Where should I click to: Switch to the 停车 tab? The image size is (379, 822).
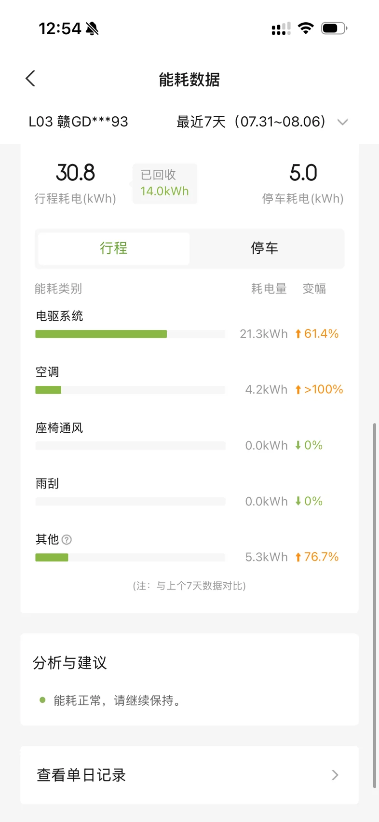[265, 248]
